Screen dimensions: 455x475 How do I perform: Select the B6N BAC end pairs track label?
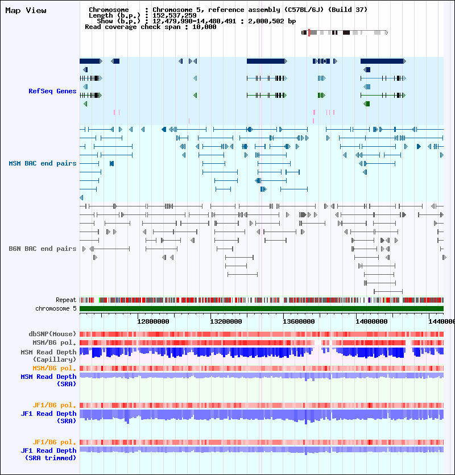tap(43, 249)
